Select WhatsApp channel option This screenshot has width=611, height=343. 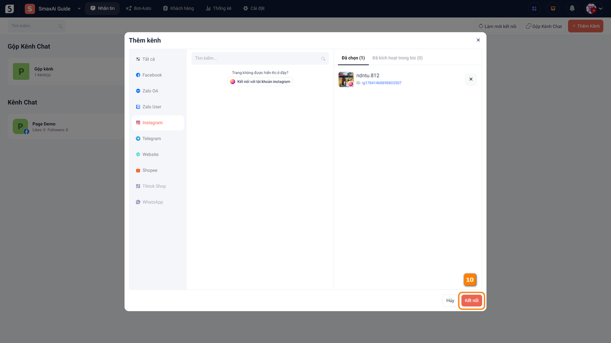point(152,202)
